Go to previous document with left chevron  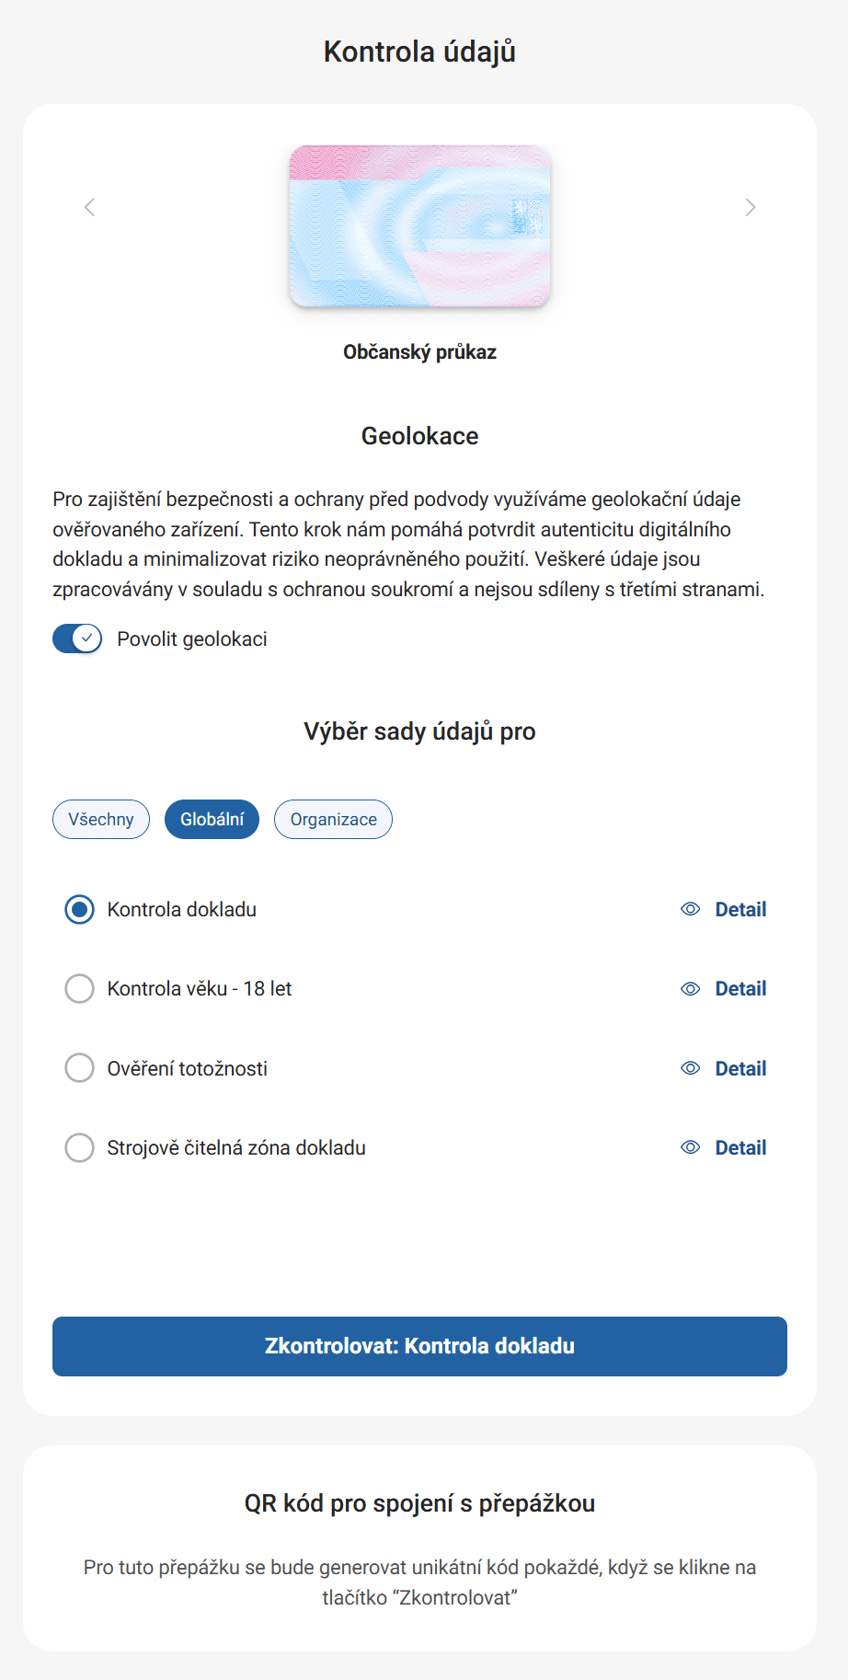tap(89, 207)
